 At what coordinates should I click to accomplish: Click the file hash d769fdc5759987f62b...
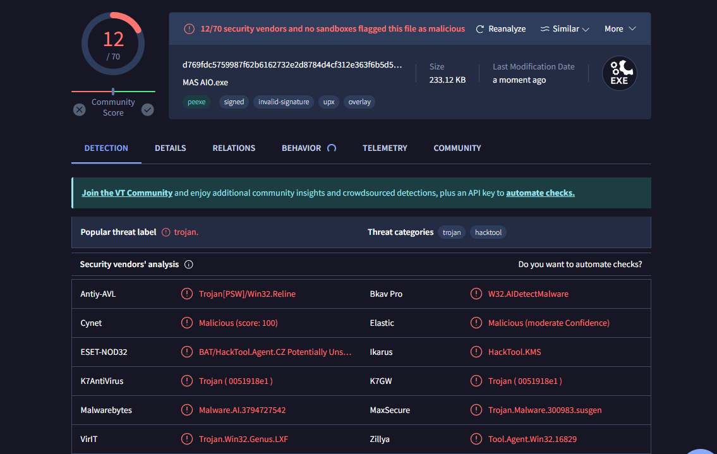292,65
